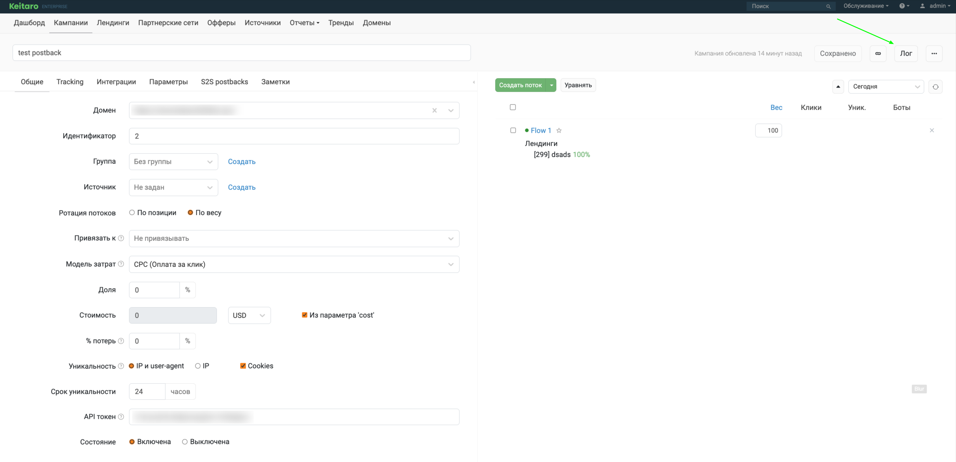Click the Идентификатор input field
Viewport: 956px width, 462px height.
coord(294,136)
